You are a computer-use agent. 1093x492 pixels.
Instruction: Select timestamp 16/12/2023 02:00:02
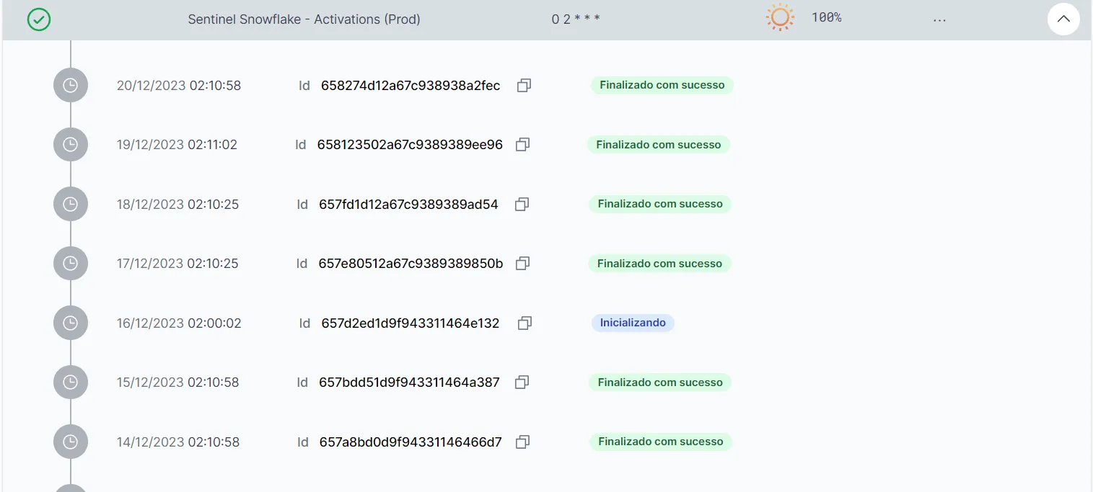179,323
